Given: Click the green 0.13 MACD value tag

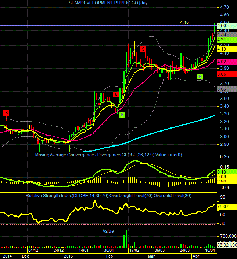Looking at the screenshot, I should [x=227, y=172].
